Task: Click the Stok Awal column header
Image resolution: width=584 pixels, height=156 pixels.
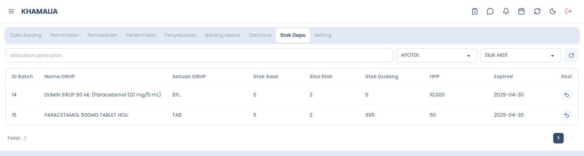Action: (x=266, y=77)
